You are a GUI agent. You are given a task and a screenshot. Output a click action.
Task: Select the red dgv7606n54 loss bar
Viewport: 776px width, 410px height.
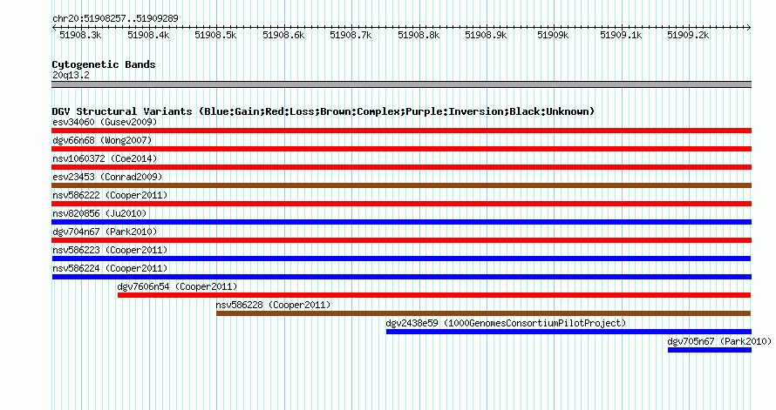point(434,295)
